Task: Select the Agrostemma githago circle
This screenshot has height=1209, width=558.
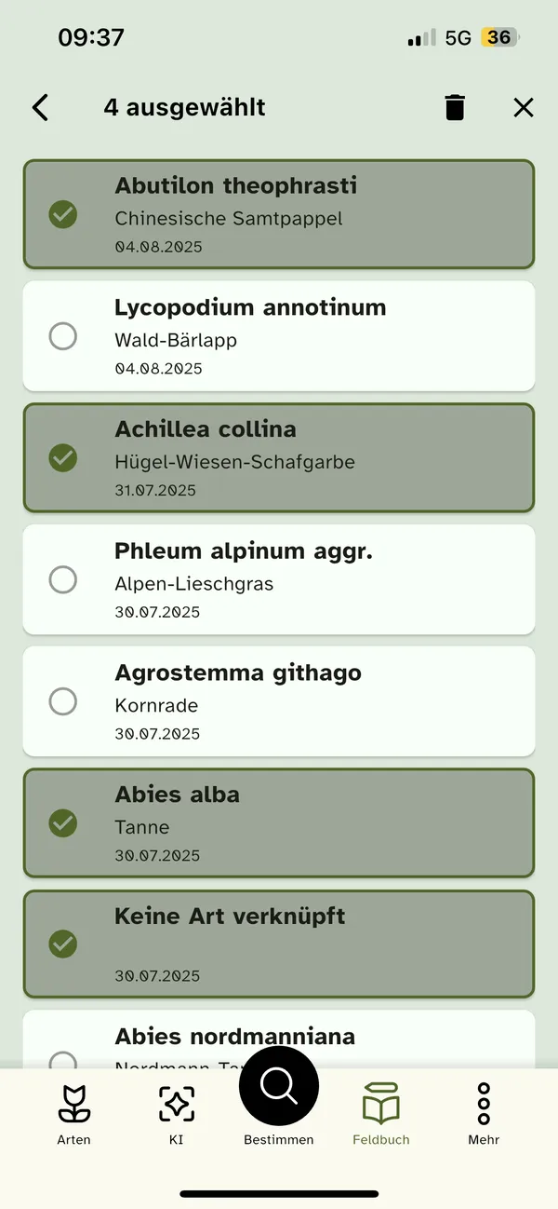Action: tap(63, 701)
